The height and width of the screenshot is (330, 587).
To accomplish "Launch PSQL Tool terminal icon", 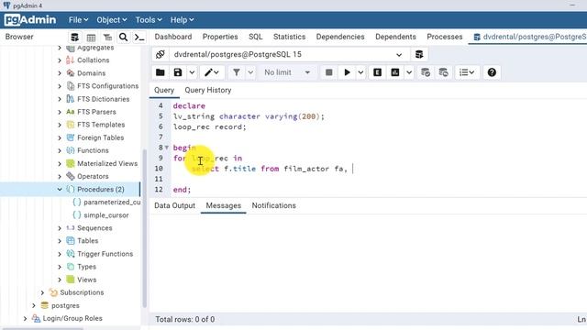I will click(139, 37).
